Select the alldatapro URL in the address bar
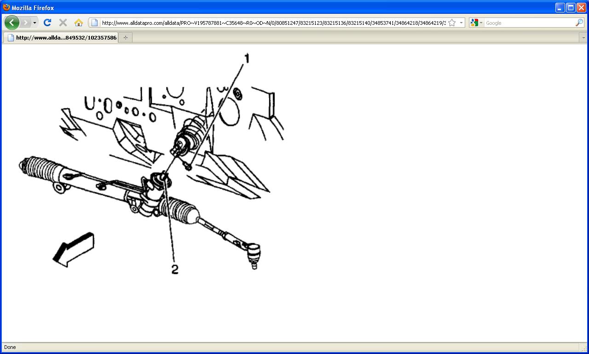This screenshot has width=589, height=354. pos(273,23)
